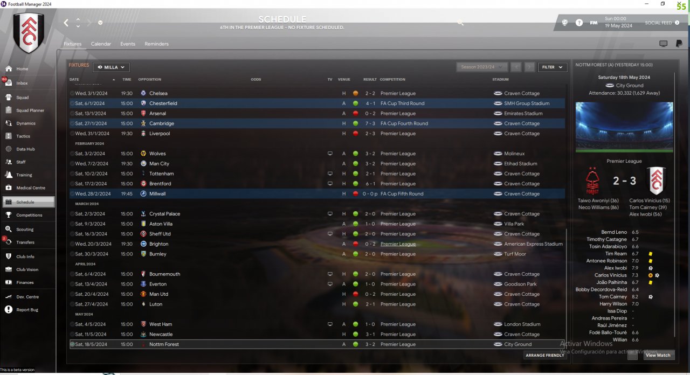Click View Match button
This screenshot has height=375, width=690.
658,355
